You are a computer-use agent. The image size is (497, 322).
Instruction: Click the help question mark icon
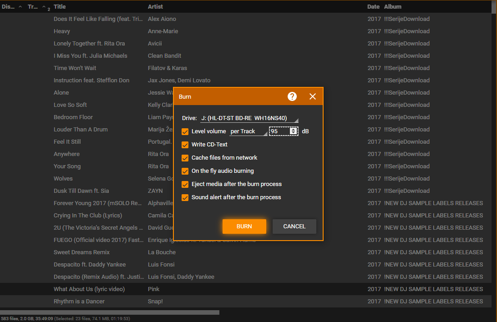click(292, 96)
